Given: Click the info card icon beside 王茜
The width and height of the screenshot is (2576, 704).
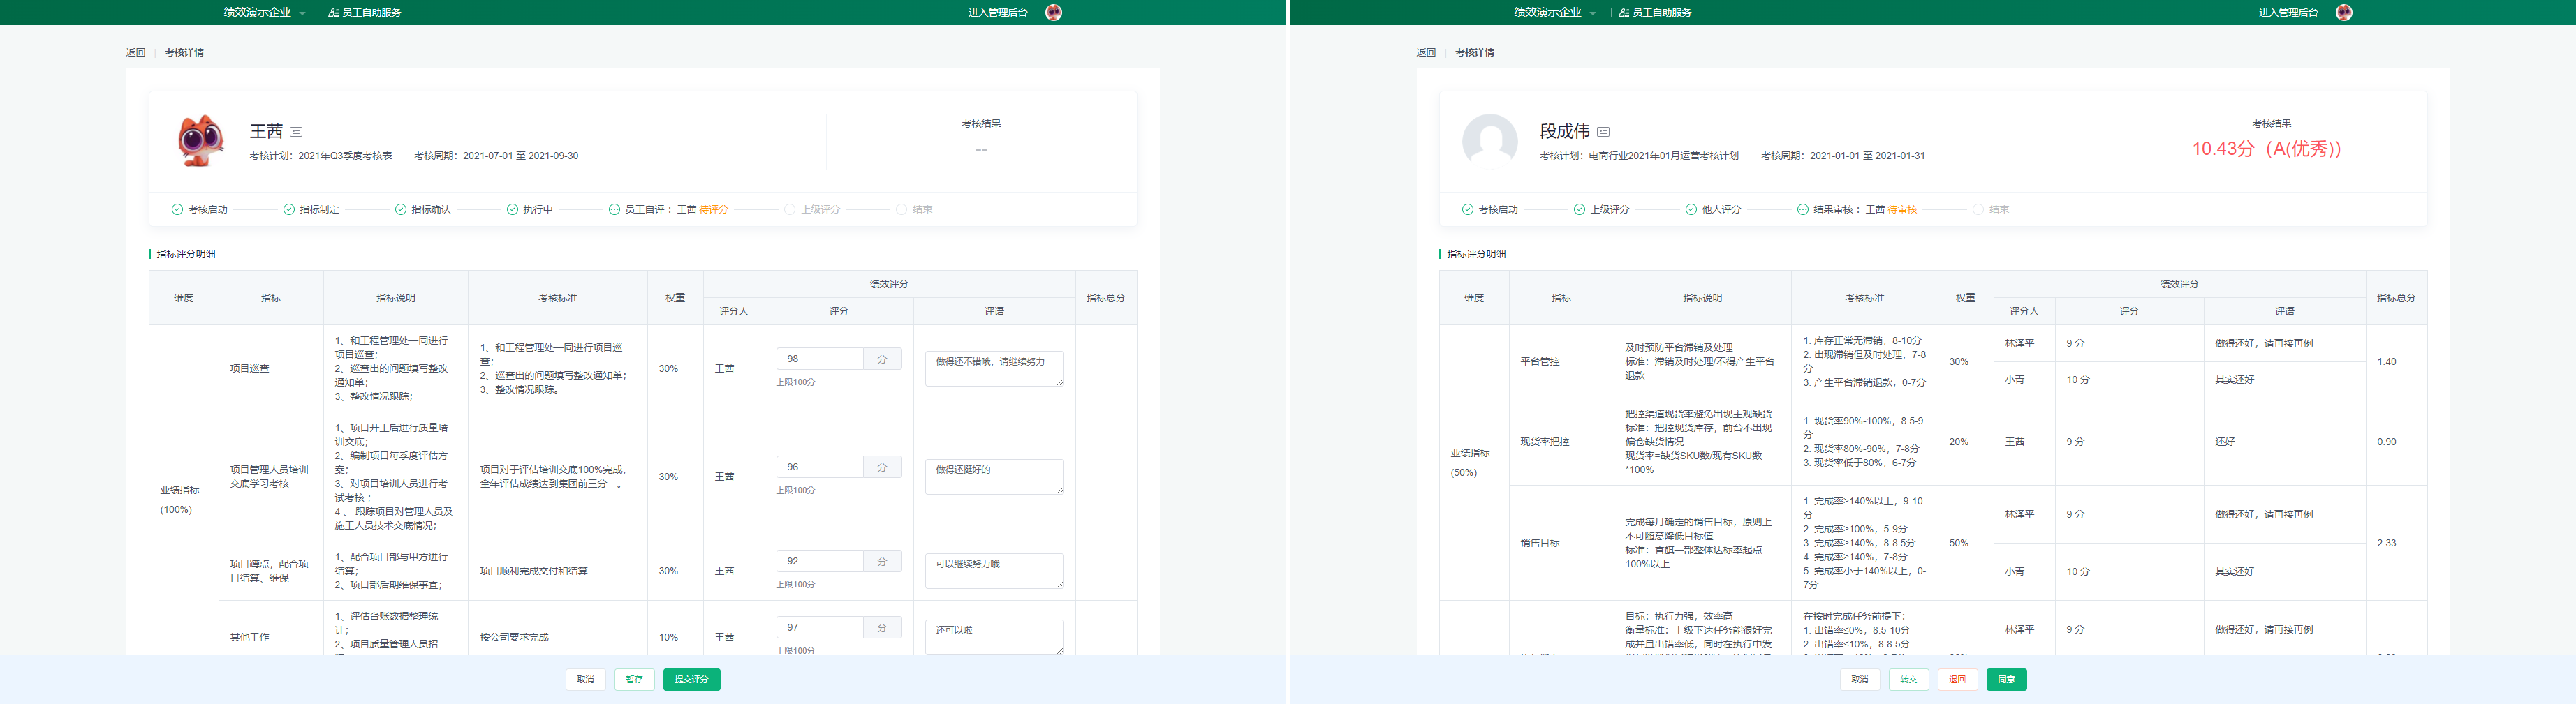Looking at the screenshot, I should tap(296, 132).
